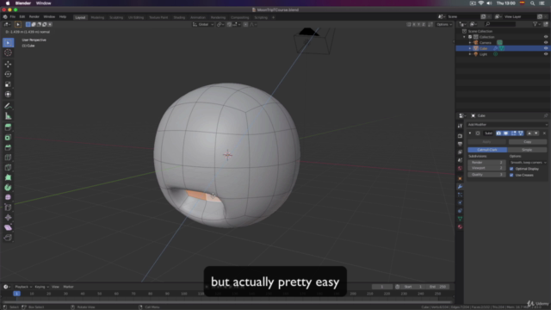Image resolution: width=551 pixels, height=310 pixels.
Task: Open the 'Smooth, keep corners' dropdown
Action: pyautogui.click(x=528, y=163)
